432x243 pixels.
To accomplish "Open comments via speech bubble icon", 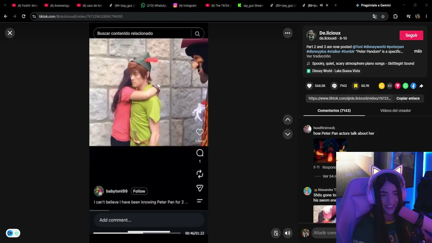I will click(x=334, y=86).
